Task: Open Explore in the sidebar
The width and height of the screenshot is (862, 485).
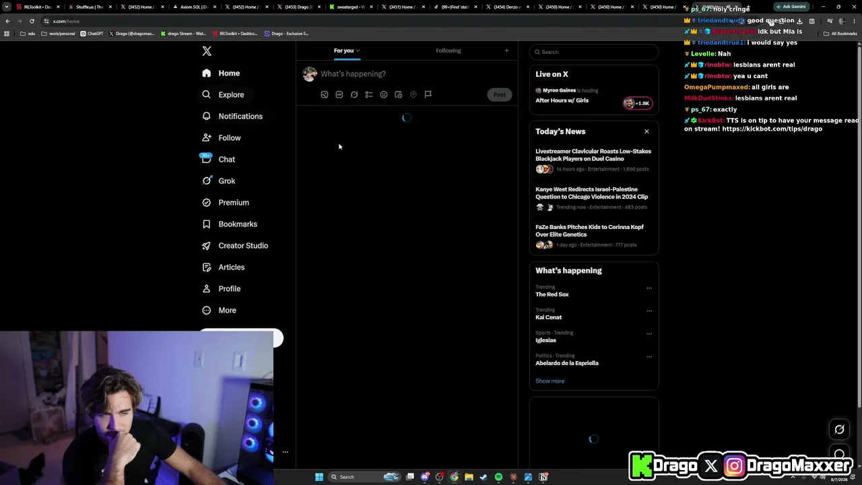Action: tap(223, 95)
